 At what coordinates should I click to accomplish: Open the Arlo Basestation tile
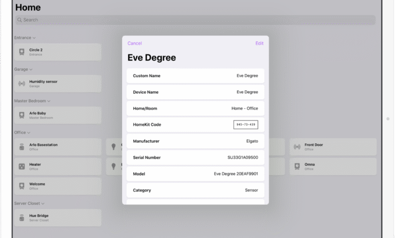click(x=58, y=147)
